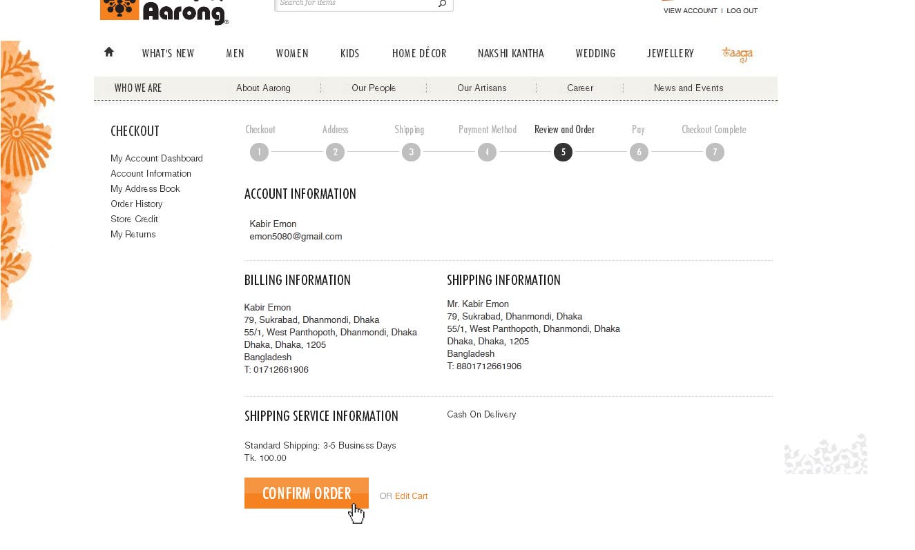This screenshot has width=915, height=550.
Task: Click the Edit Cart link
Action: 411,496
